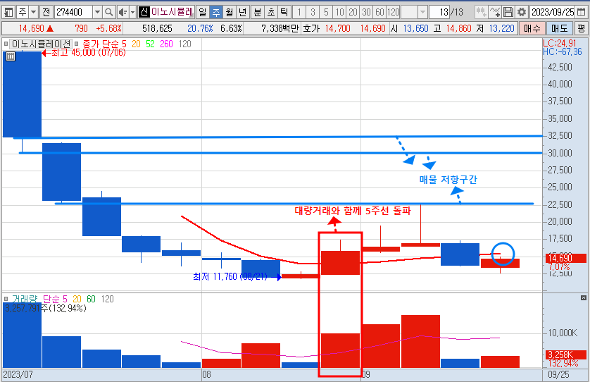Choose interval 3 button
The width and height of the screenshot is (590, 382).
click(313, 13)
